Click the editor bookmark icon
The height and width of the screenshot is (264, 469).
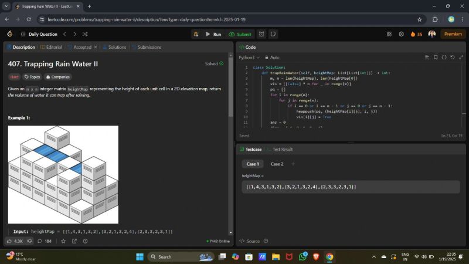click(x=436, y=57)
